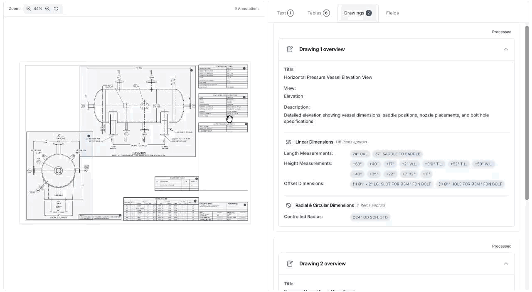Click the Radial & Circular Dimensions icon
532x292 pixels.
click(288, 206)
